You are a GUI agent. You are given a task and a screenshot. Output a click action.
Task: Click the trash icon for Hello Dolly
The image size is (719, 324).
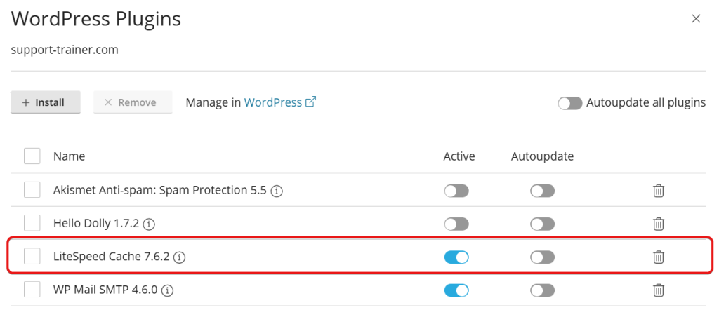pyautogui.click(x=659, y=224)
